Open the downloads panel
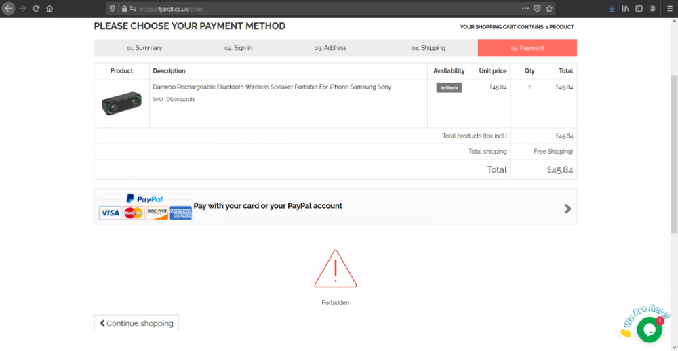Image resolution: width=678 pixels, height=351 pixels. (611, 9)
